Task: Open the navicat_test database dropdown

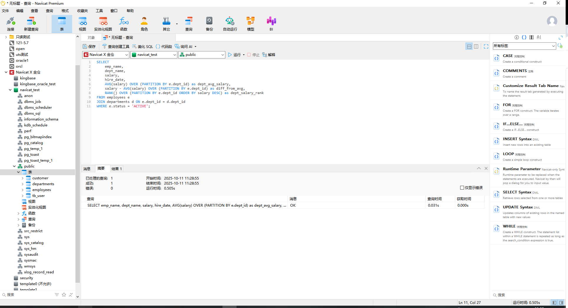Action: click(153, 55)
